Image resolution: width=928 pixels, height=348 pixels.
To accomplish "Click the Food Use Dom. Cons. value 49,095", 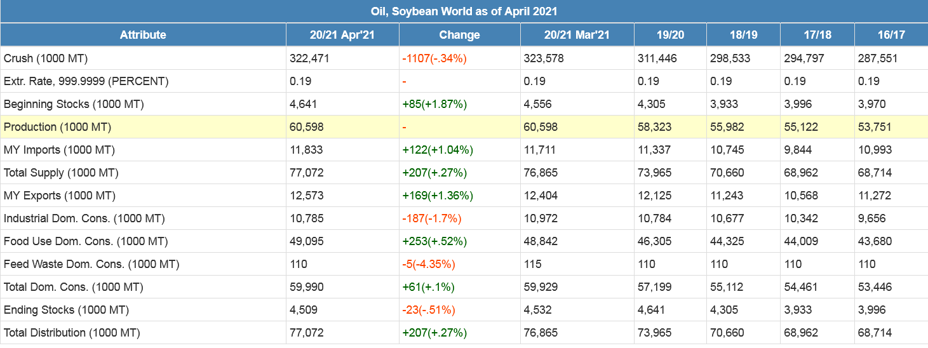I will 306,241.
